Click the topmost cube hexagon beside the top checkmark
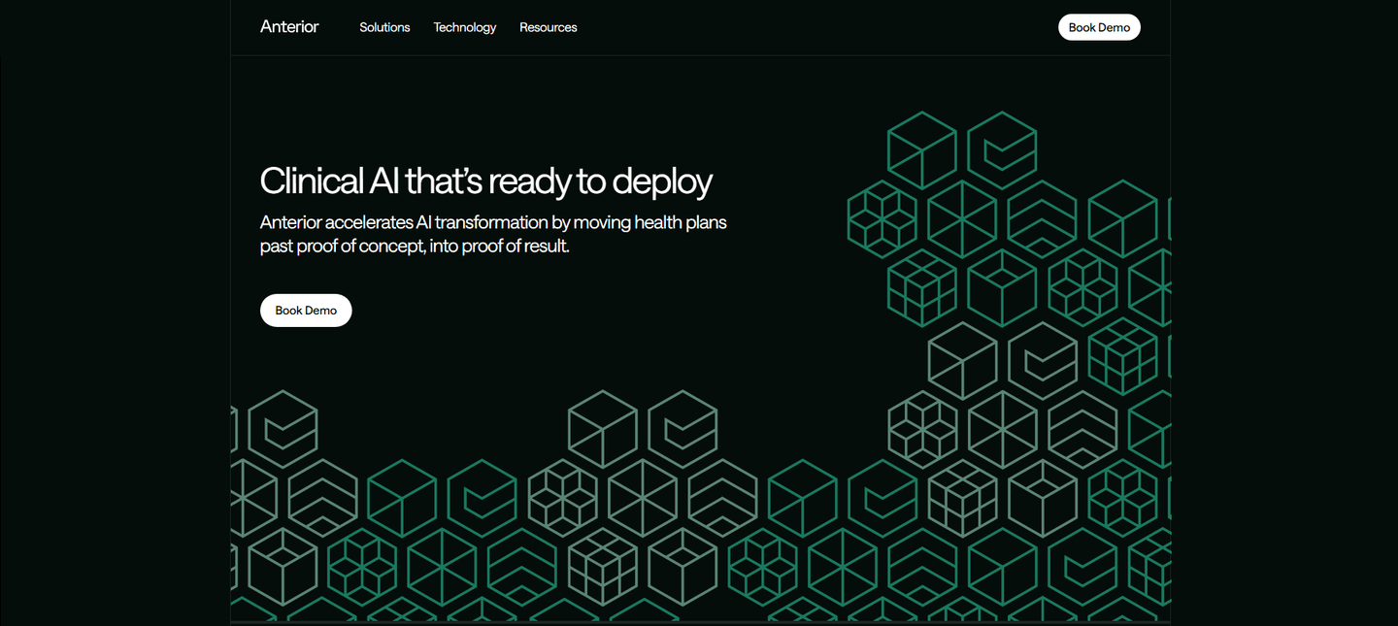This screenshot has width=1398, height=626. [x=922, y=150]
